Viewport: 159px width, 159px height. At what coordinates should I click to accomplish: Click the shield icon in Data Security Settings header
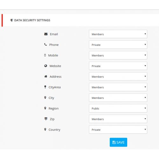pyautogui.click(x=12, y=20)
